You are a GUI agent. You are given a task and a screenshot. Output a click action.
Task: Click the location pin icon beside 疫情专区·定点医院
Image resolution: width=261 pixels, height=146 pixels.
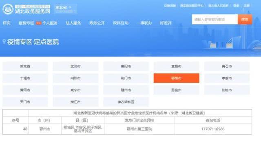coord(4,41)
